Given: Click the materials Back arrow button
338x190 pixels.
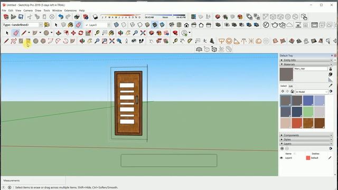Looking at the screenshot, I should (x=283, y=91).
